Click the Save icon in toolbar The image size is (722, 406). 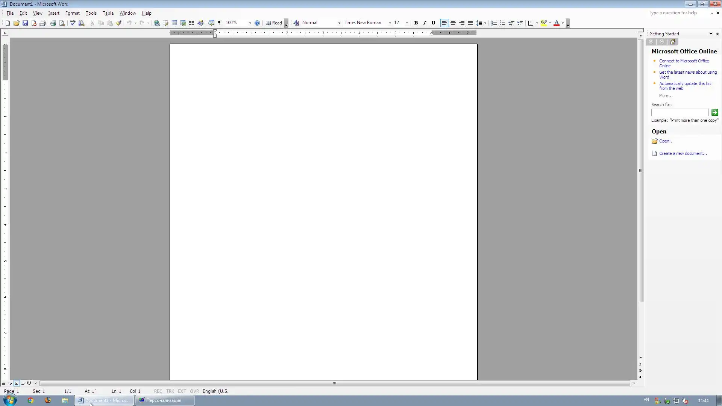pos(25,23)
